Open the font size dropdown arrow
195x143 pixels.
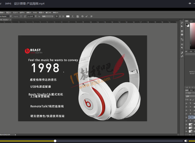coord(35,16)
